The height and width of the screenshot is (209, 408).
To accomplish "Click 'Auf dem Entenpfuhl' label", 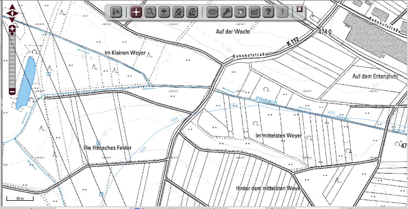I will click(375, 76).
